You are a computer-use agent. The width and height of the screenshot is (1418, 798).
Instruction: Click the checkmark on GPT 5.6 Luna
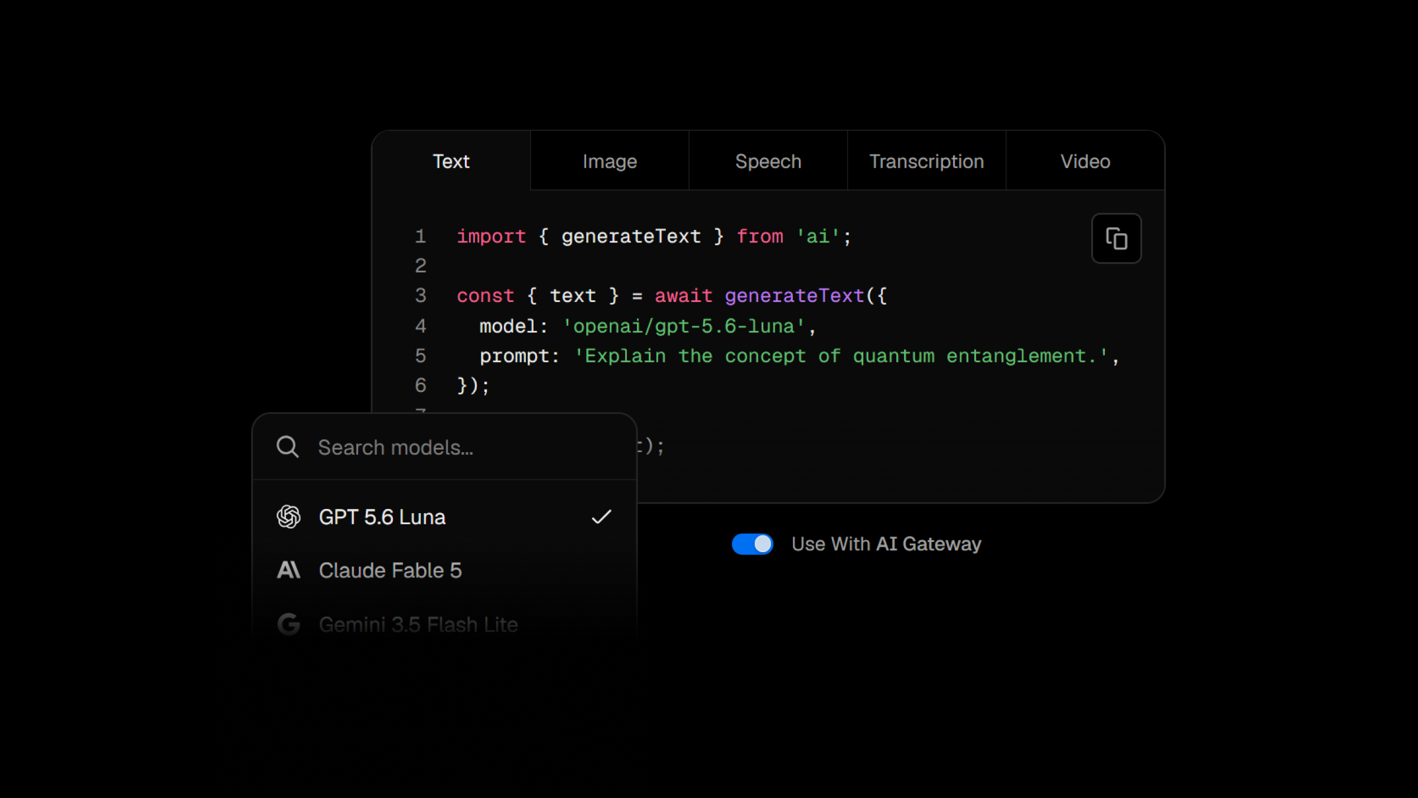coord(601,517)
